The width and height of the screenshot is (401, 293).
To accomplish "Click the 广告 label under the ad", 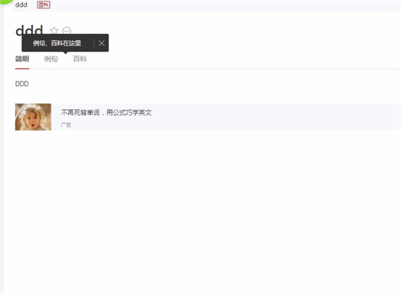I will [65, 125].
